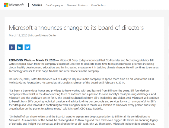Viewport: 169px width, 128px height.
Task: Expand the News and Stories menu
Action: (x=77, y=5)
